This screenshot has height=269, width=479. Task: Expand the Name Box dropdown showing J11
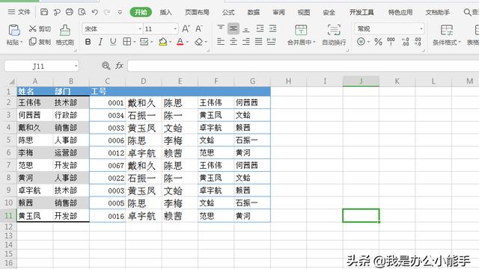pos(76,66)
